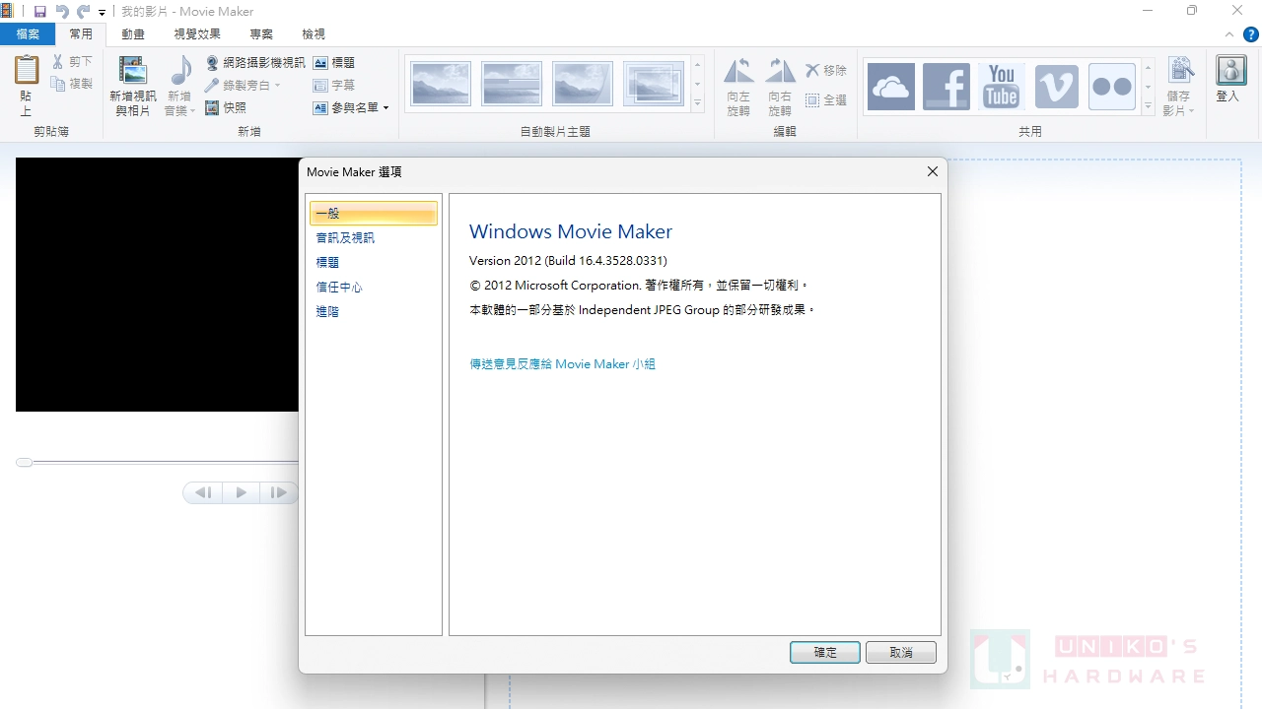Click the Vimeo share icon

point(1057,87)
